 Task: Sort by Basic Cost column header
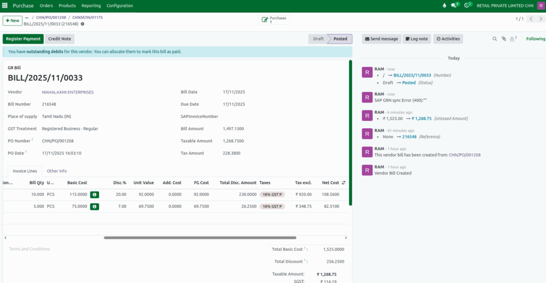(77, 182)
